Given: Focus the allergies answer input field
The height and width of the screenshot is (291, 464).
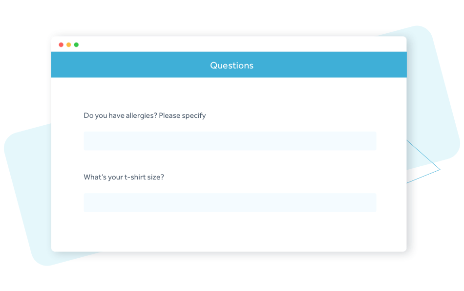Looking at the screenshot, I should [x=230, y=141].
